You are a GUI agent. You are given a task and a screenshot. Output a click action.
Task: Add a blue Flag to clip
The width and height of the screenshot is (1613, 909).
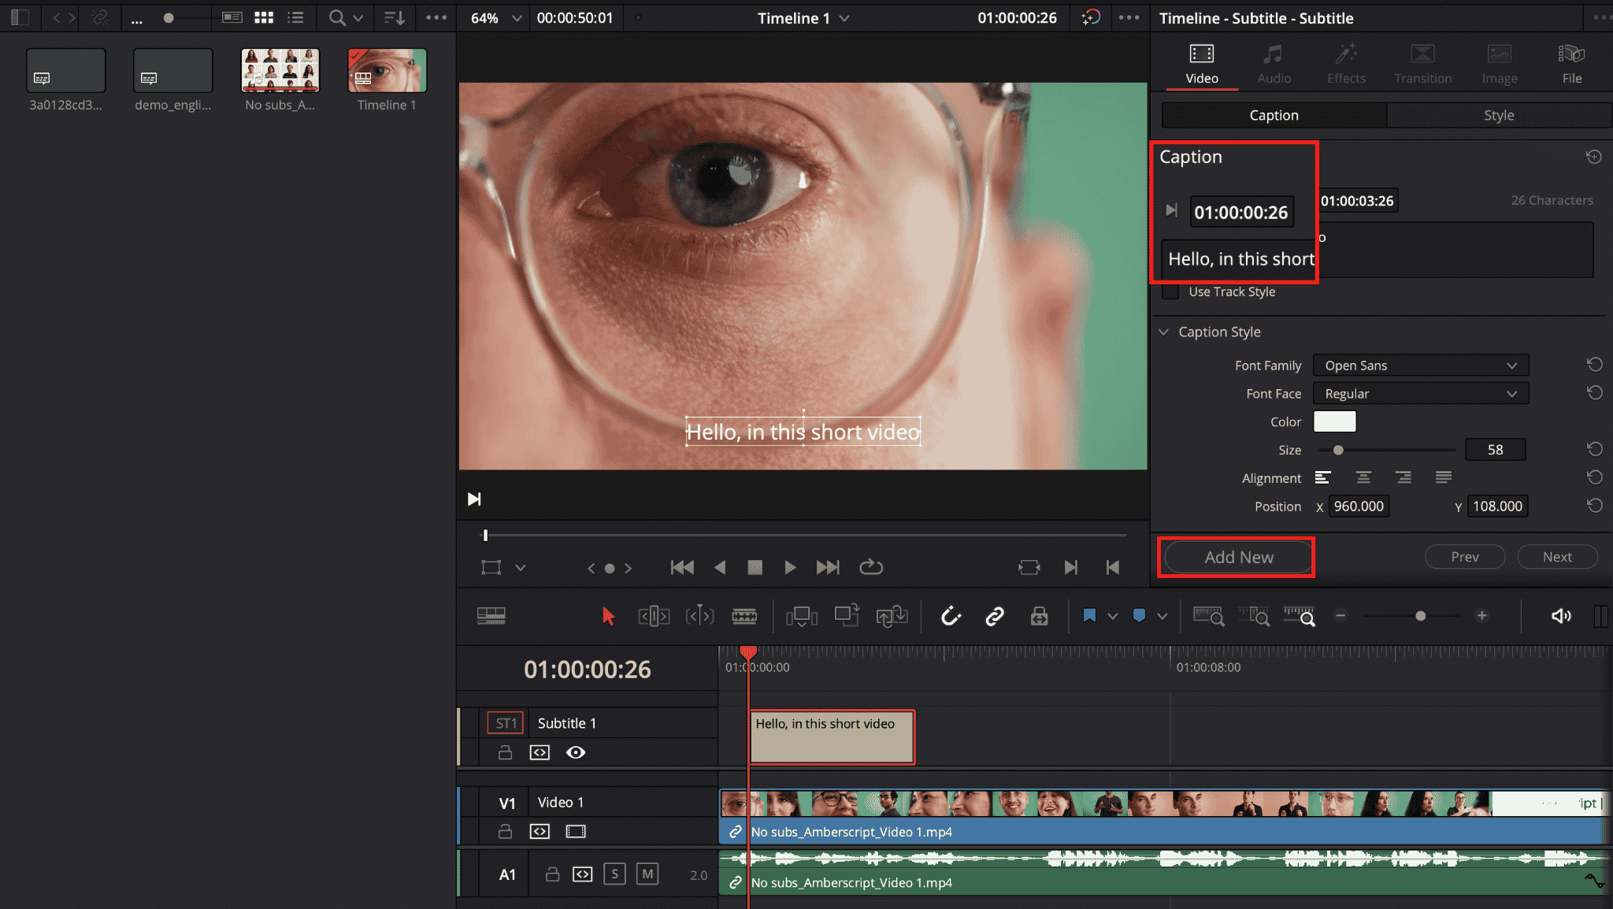1089,615
